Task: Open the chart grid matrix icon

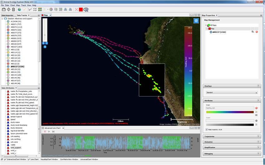Action: [40, 10]
